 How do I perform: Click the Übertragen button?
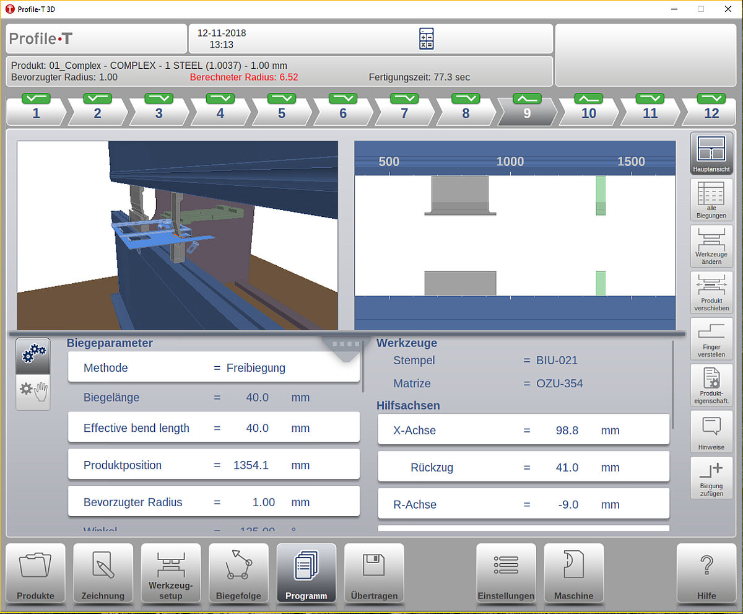tap(374, 573)
